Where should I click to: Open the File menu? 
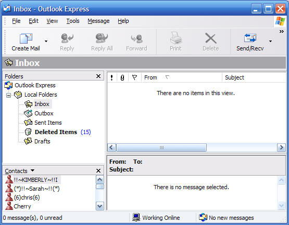(x=16, y=21)
